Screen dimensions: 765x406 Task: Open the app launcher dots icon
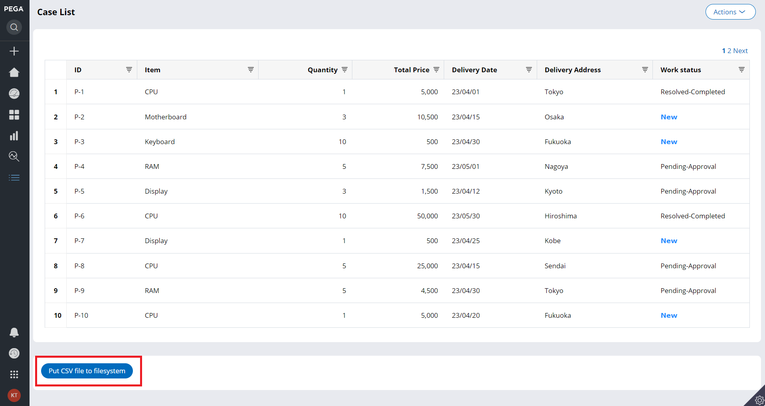(x=14, y=374)
